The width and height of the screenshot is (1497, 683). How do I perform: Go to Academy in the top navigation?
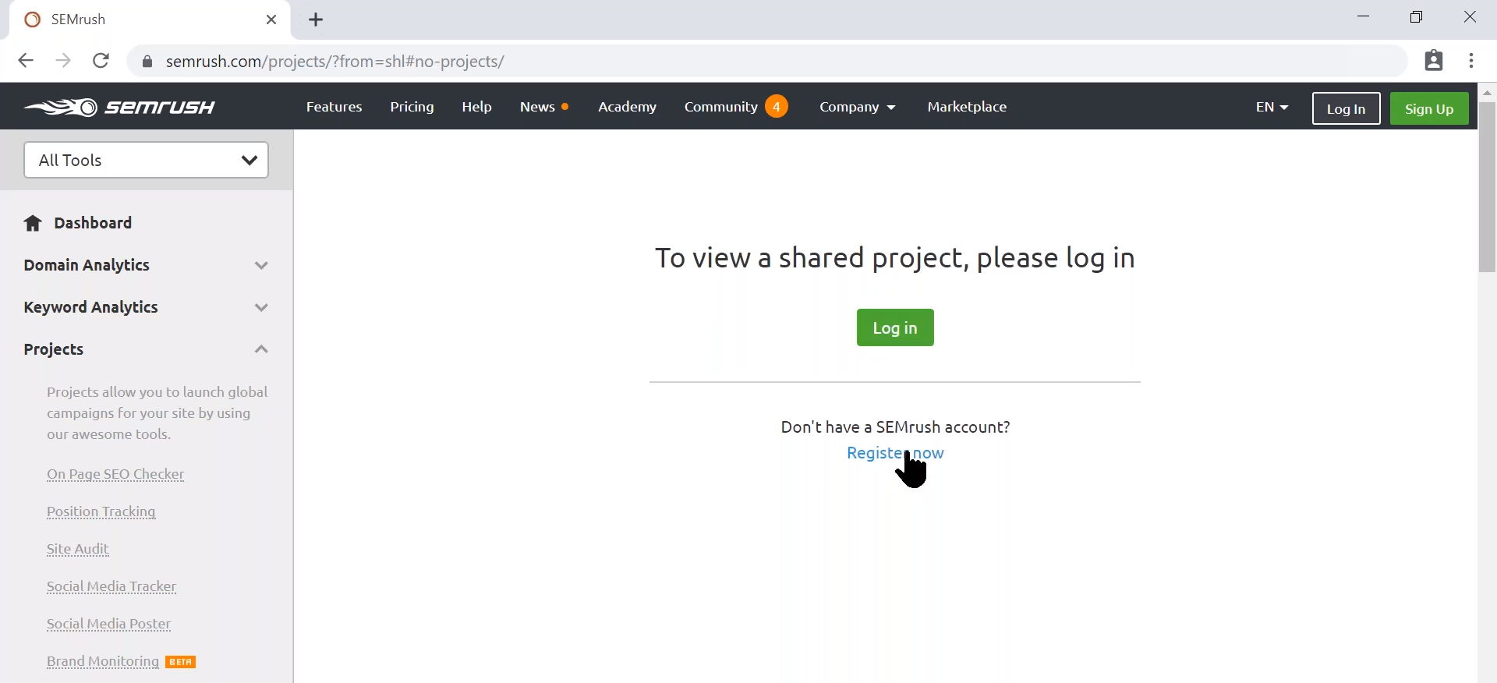(627, 107)
